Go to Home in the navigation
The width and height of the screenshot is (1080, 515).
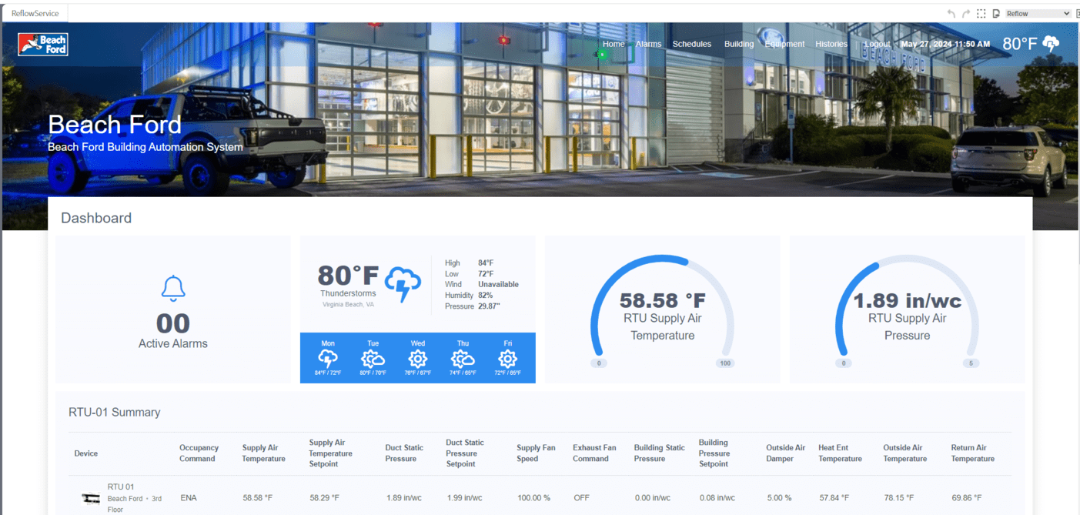point(614,44)
